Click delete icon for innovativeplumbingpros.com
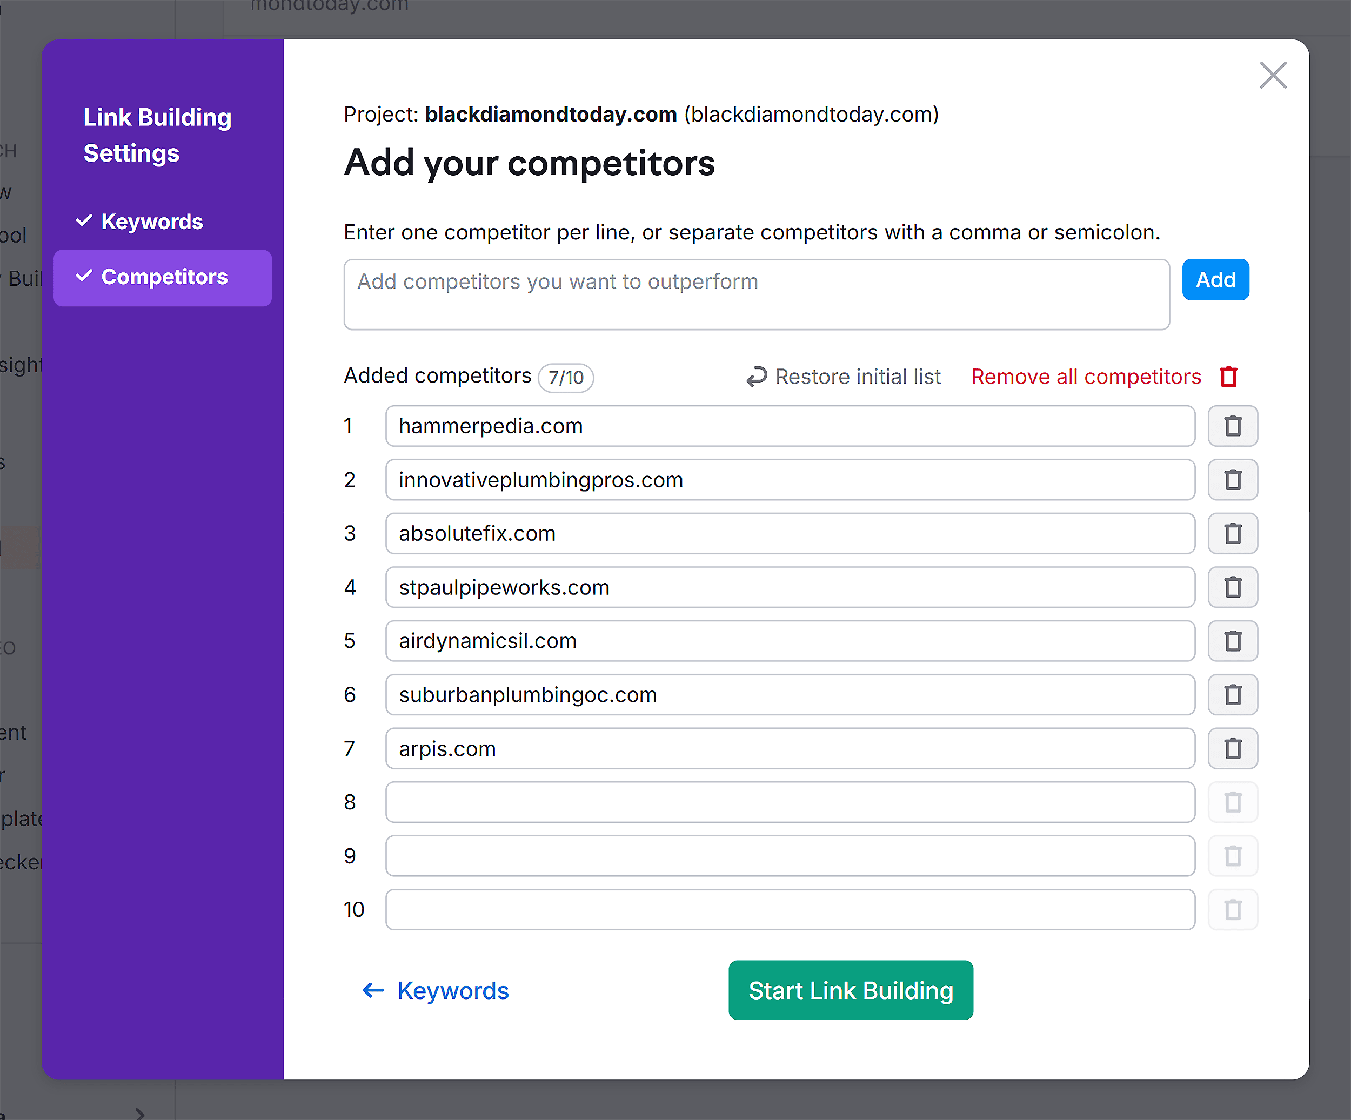This screenshot has height=1120, width=1351. click(1232, 479)
